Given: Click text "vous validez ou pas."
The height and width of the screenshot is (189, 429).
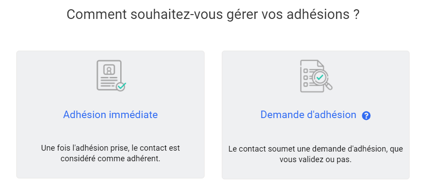Looking at the screenshot, I should point(315,160).
